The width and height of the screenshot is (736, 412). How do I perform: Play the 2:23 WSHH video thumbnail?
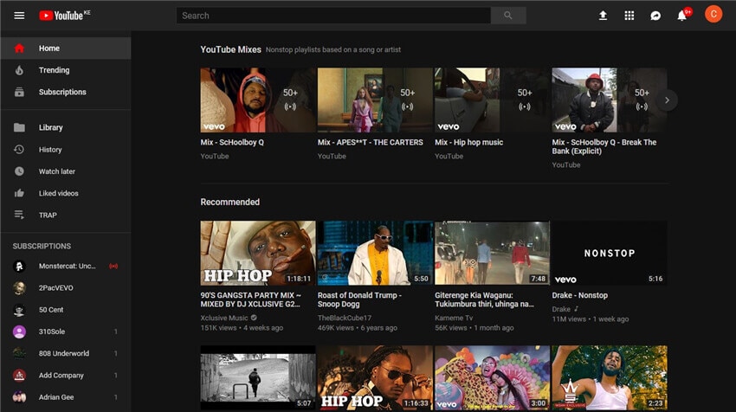610,377
